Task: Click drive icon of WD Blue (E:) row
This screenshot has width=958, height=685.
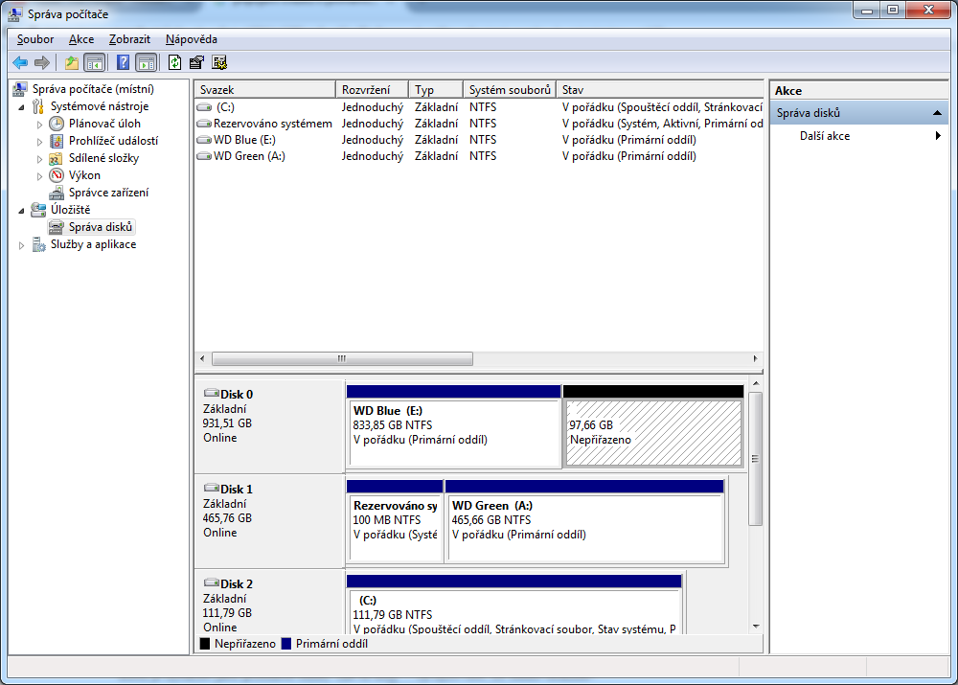Action: tap(204, 140)
